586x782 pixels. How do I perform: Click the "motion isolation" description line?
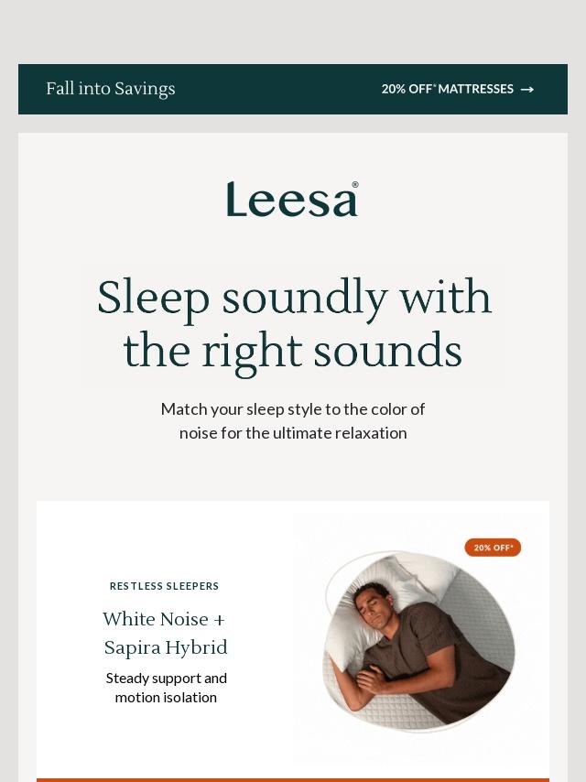166,698
